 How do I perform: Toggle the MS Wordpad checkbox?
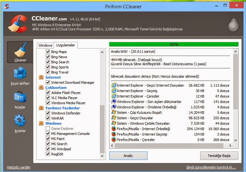(48, 149)
